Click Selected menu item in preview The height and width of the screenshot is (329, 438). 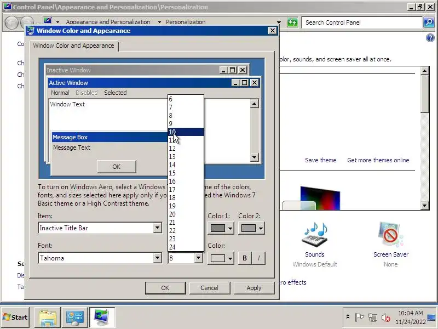pos(116,93)
